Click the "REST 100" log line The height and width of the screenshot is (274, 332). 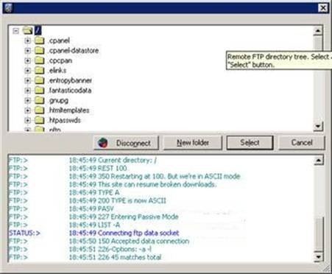pos(98,169)
